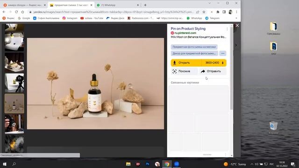This screenshot has width=299, height=168.
Task: Reload the page with the refresh icon
Action: (x=16, y=12)
